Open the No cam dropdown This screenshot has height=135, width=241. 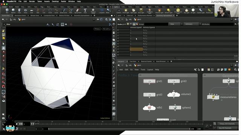(106, 29)
